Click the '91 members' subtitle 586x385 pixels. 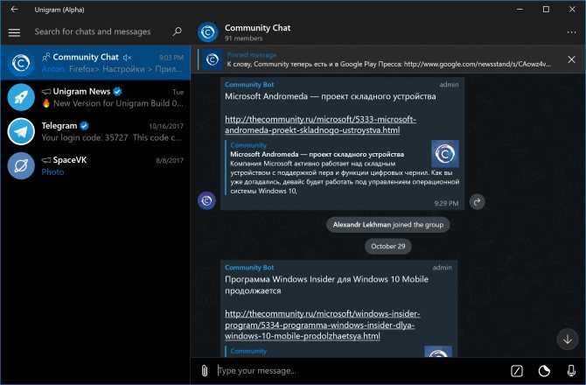point(244,38)
